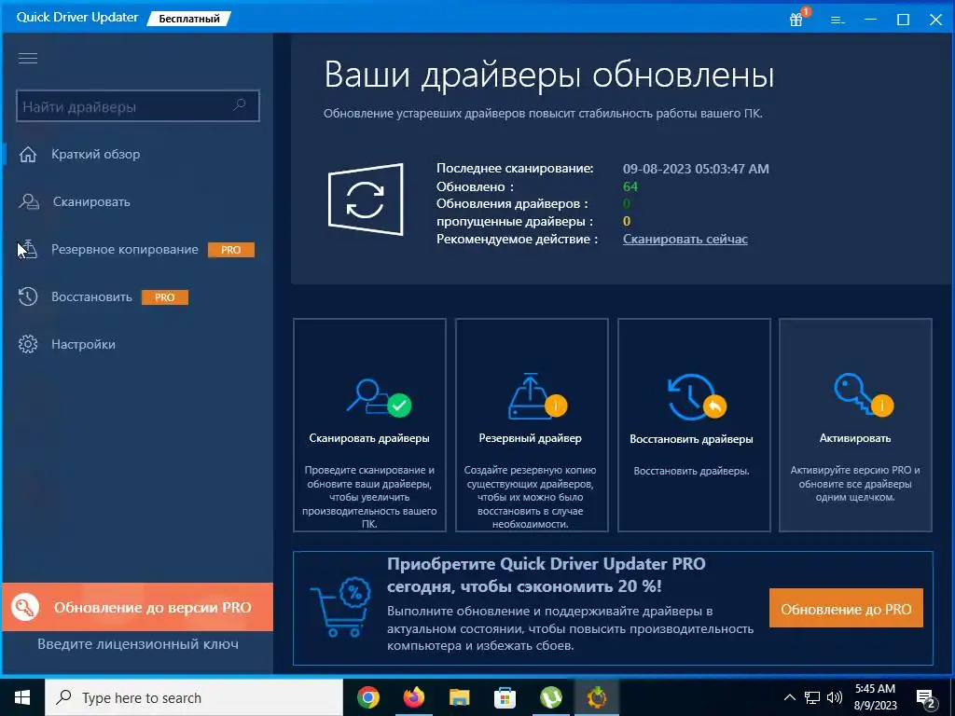Click the Резервный драйвер card title
Screen dimensions: 955x716
530,438
